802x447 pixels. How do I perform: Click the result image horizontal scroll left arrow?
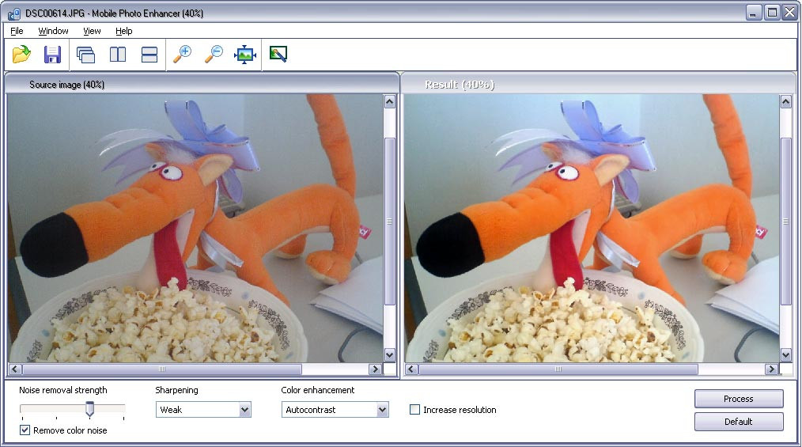pos(411,369)
